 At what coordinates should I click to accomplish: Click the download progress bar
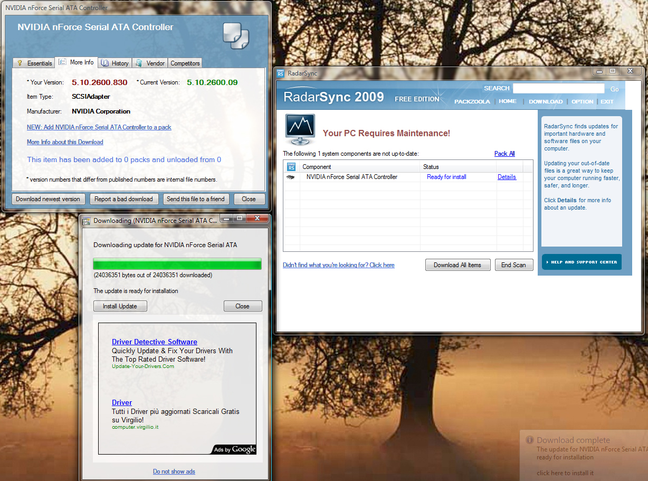point(177,264)
